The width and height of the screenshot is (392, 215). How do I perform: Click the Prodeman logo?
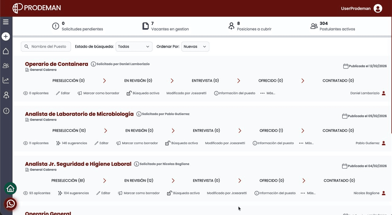click(37, 8)
